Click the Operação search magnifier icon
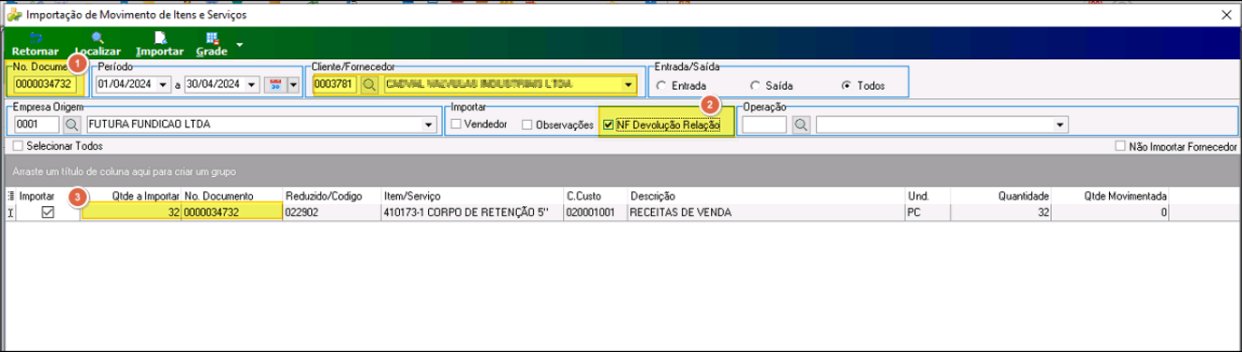 802,124
